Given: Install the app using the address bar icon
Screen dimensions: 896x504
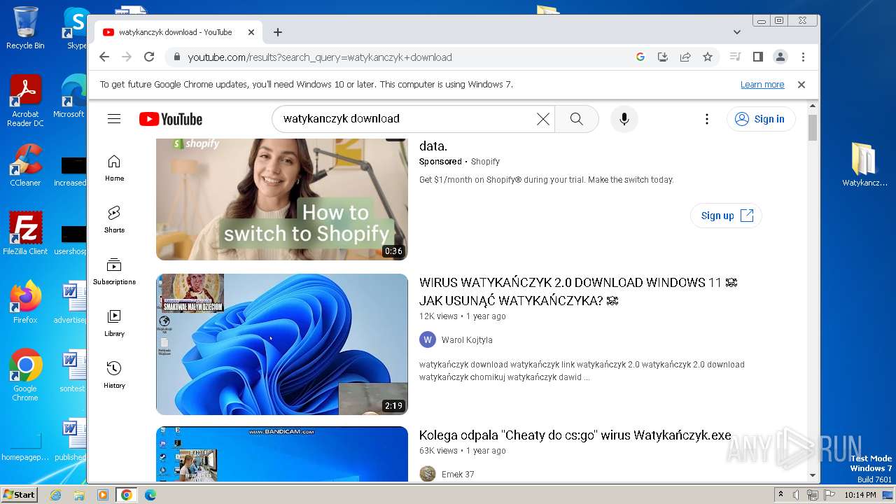Looking at the screenshot, I should click(x=663, y=57).
